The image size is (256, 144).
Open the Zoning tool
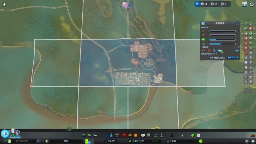(89, 135)
